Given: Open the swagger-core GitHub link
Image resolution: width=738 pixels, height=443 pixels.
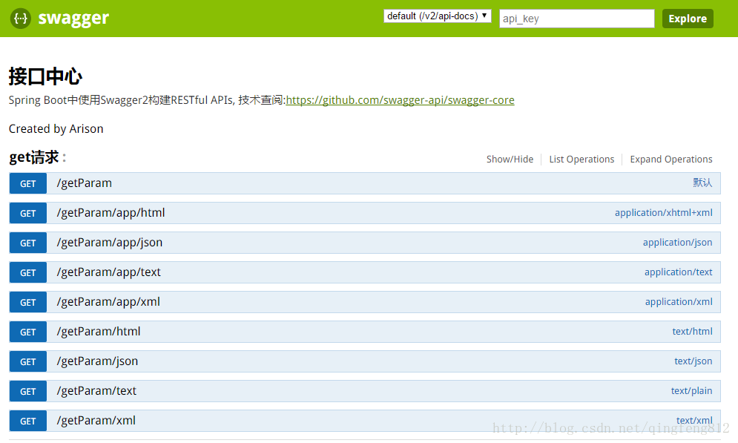Looking at the screenshot, I should 400,100.
